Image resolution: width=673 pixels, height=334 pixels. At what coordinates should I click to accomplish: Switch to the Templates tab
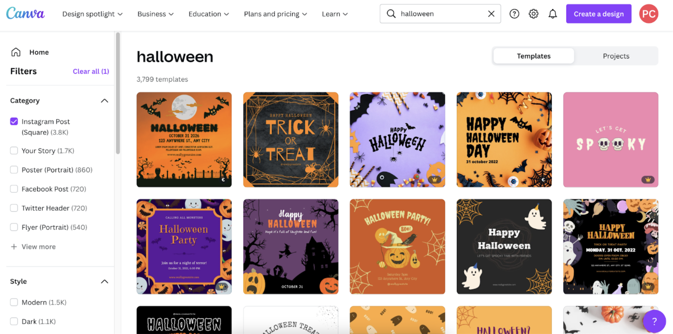pyautogui.click(x=533, y=56)
